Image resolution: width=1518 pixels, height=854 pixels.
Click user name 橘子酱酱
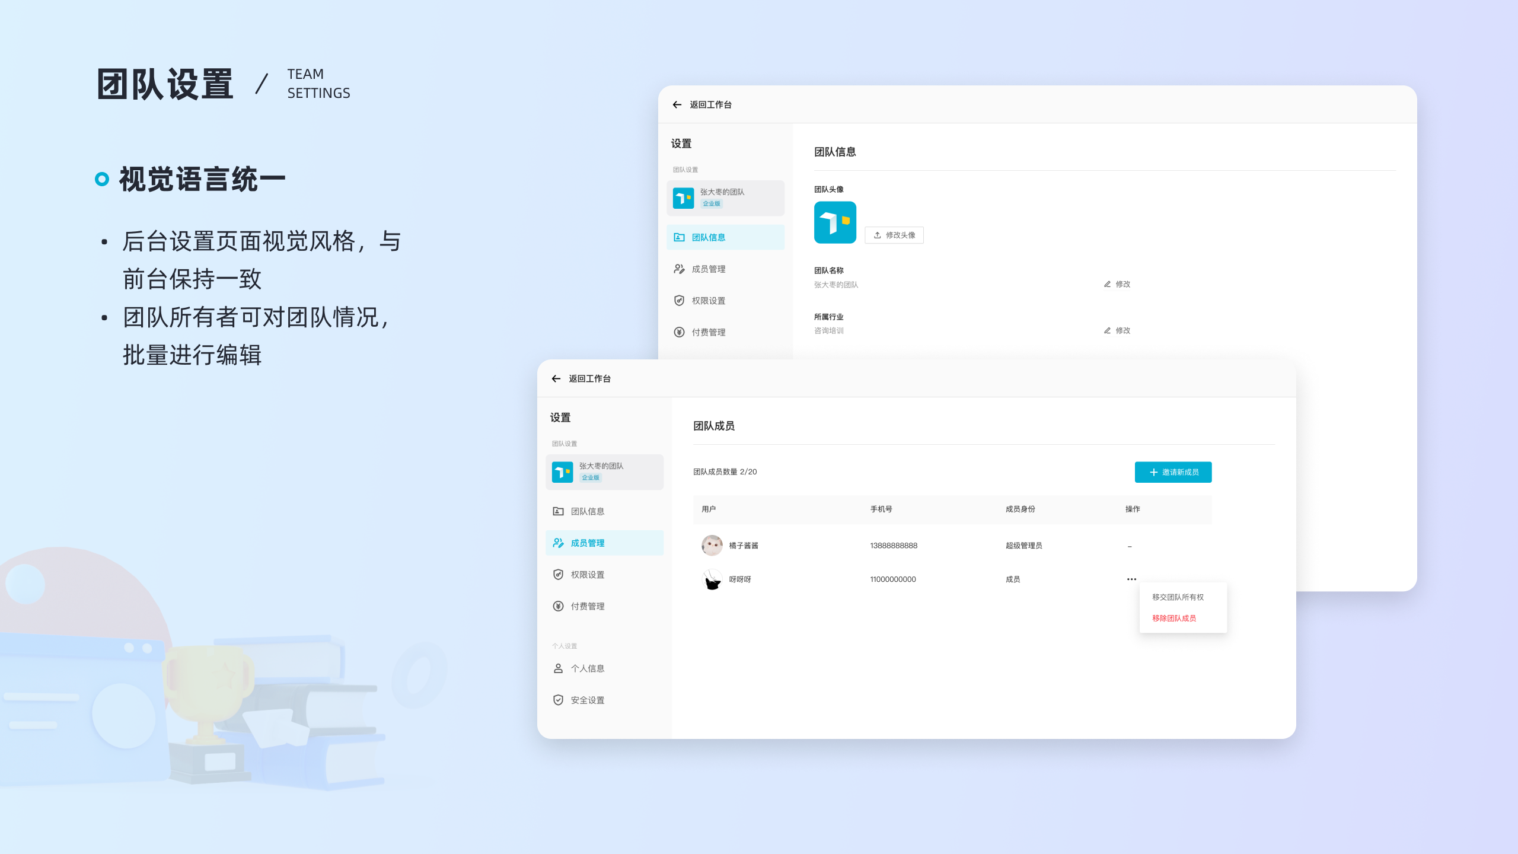click(x=744, y=546)
